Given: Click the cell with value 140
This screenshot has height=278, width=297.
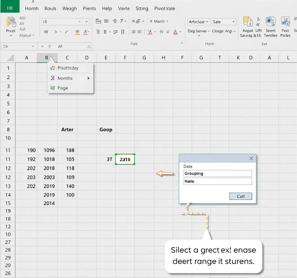Looking at the screenshot, I should click(67, 186).
